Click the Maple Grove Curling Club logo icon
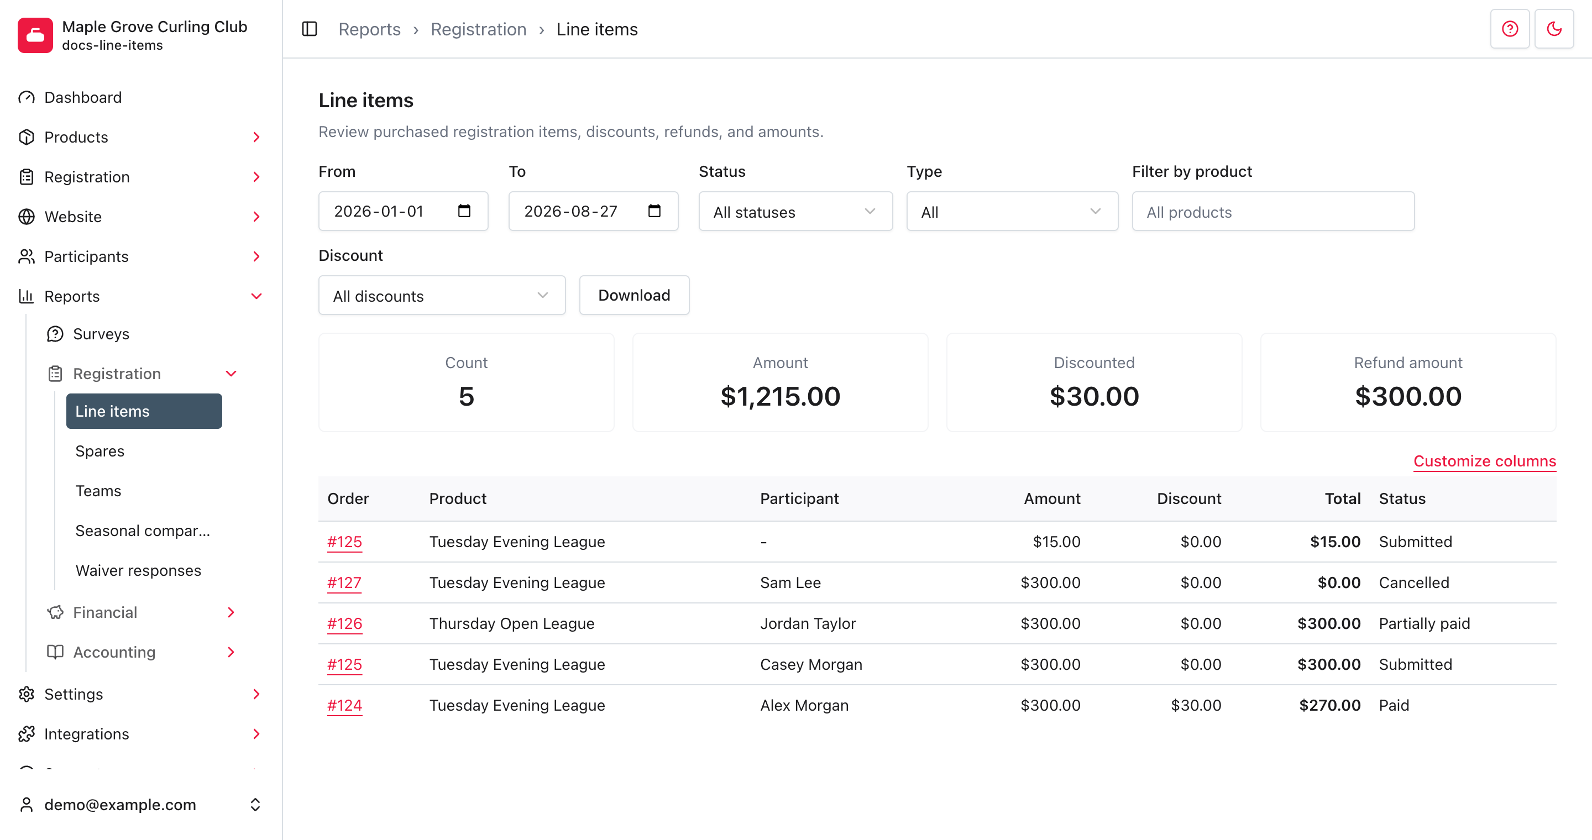Viewport: 1592px width, 840px height. (x=35, y=35)
